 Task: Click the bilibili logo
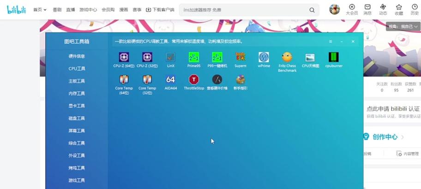click(16, 10)
